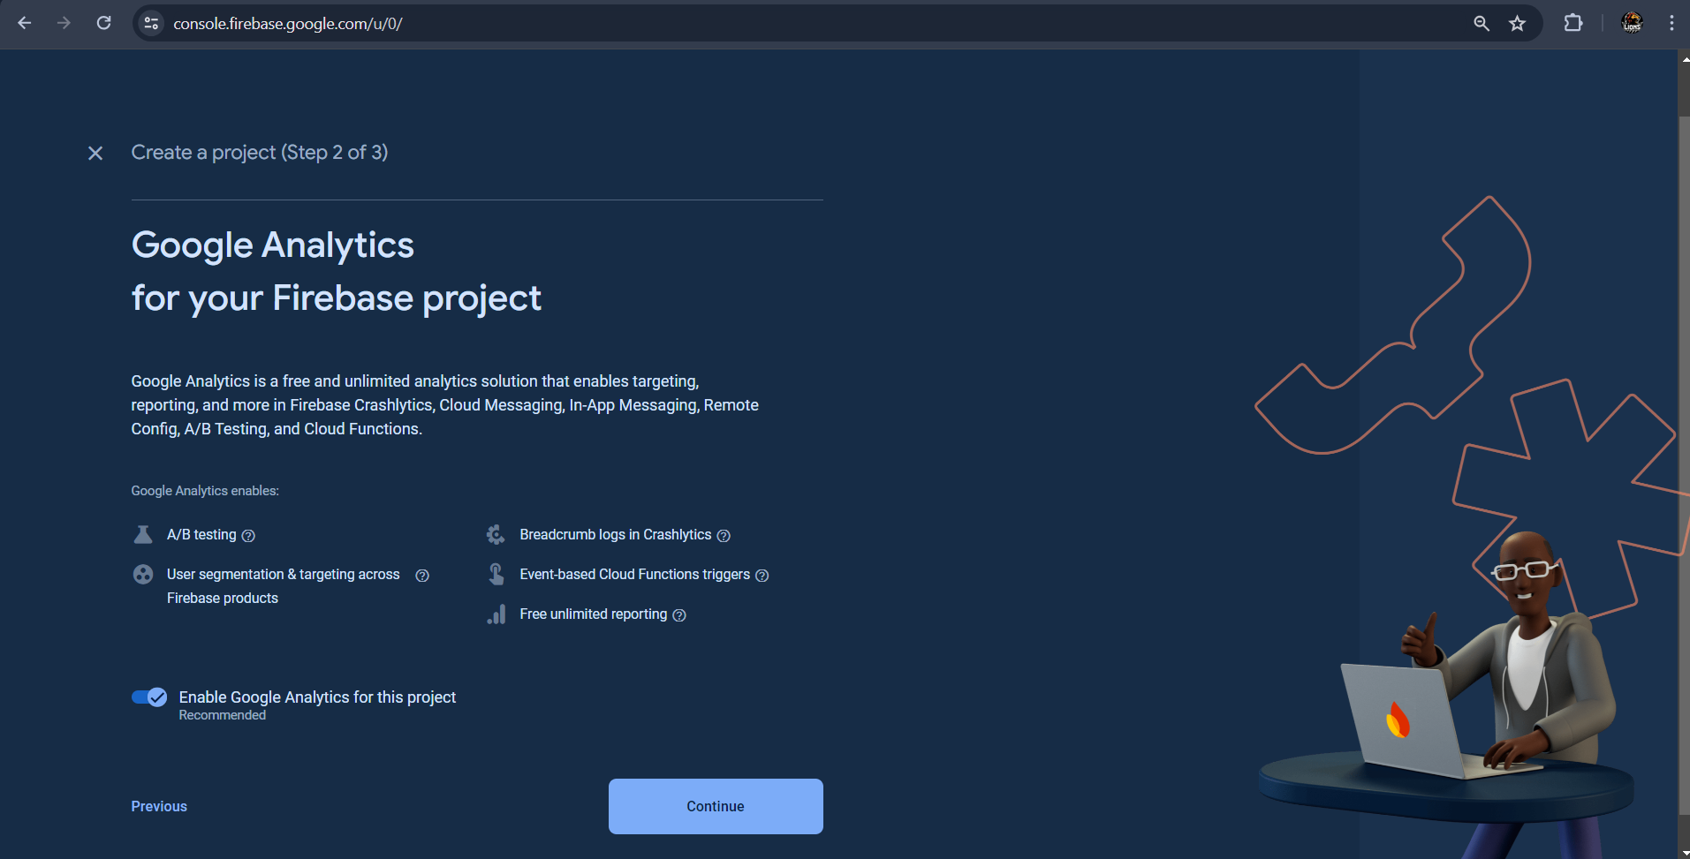This screenshot has height=859, width=1690.
Task: Reload the Firebase console page
Action: click(x=104, y=24)
